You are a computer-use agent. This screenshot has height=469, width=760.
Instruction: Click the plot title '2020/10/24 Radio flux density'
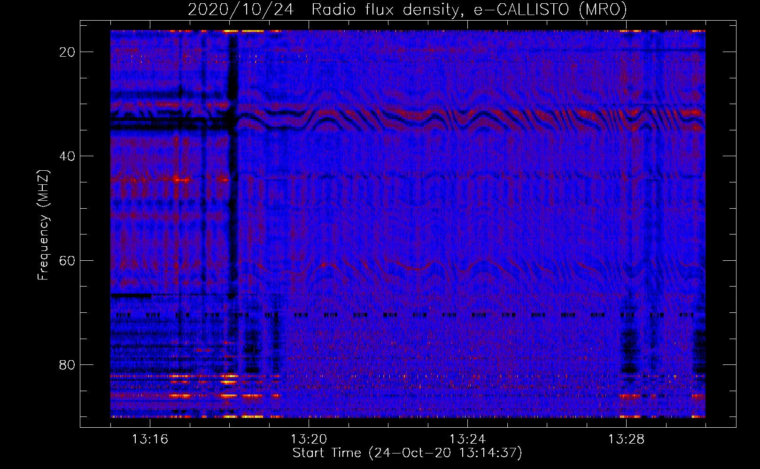pyautogui.click(x=407, y=10)
